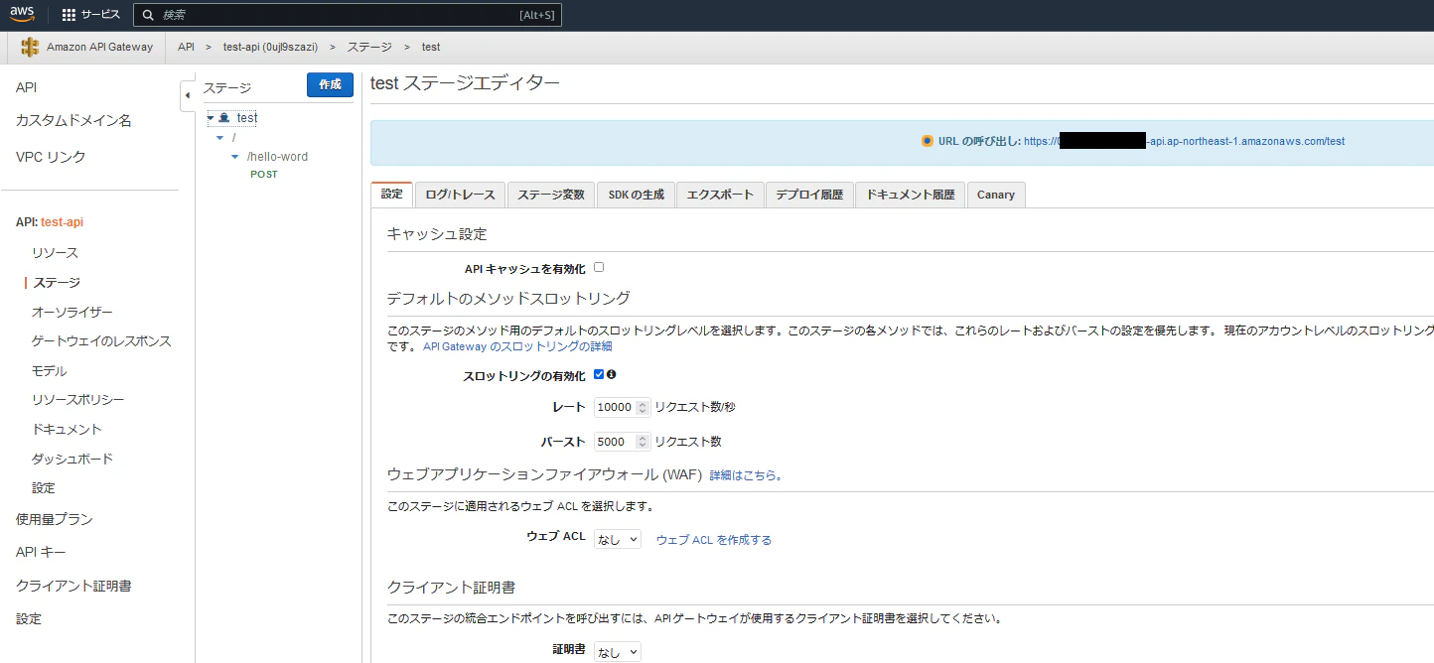Click the throttling info icon
The width and height of the screenshot is (1434, 663).
tap(612, 374)
